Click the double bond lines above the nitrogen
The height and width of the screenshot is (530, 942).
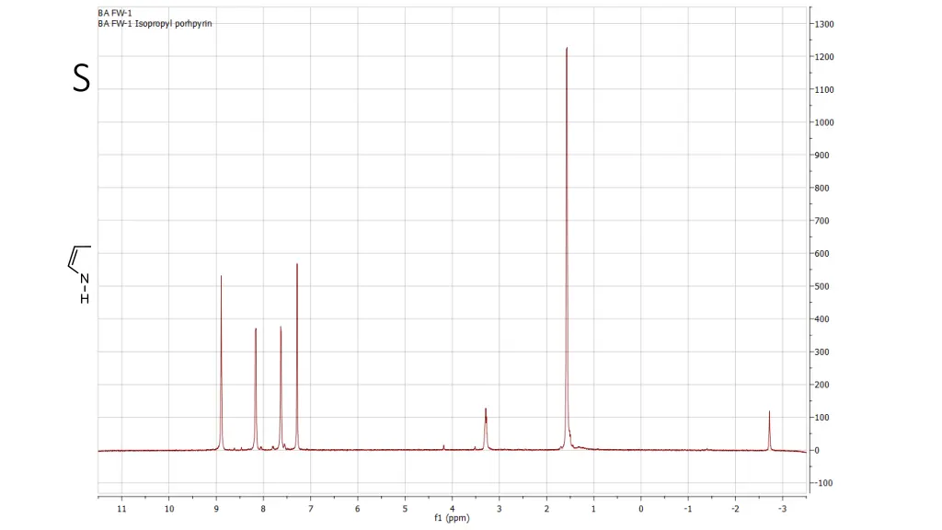click(78, 257)
